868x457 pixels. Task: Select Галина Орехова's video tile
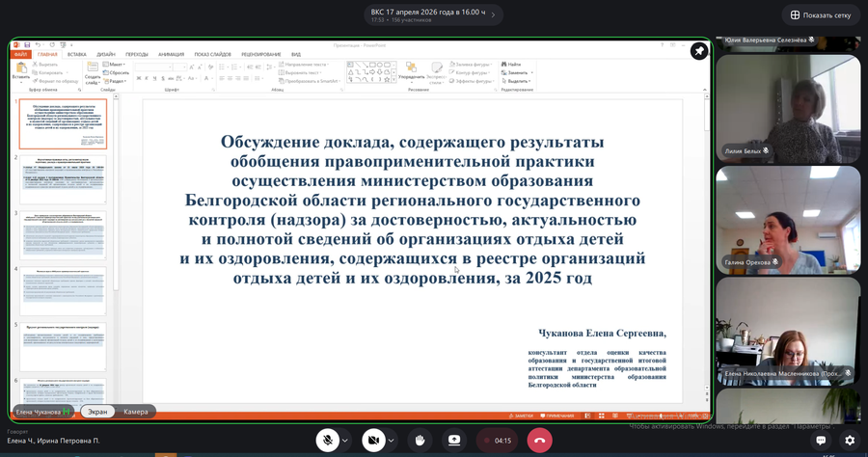coord(788,219)
